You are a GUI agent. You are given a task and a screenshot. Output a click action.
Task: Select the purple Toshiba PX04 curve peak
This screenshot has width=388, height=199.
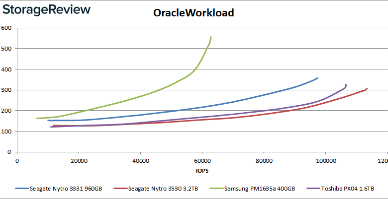(346, 85)
